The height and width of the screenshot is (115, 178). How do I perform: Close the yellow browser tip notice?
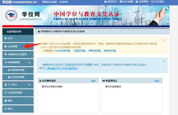pos(164,40)
